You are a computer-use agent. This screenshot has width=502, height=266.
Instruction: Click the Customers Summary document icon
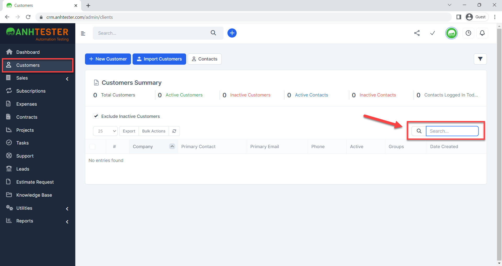[x=96, y=83]
